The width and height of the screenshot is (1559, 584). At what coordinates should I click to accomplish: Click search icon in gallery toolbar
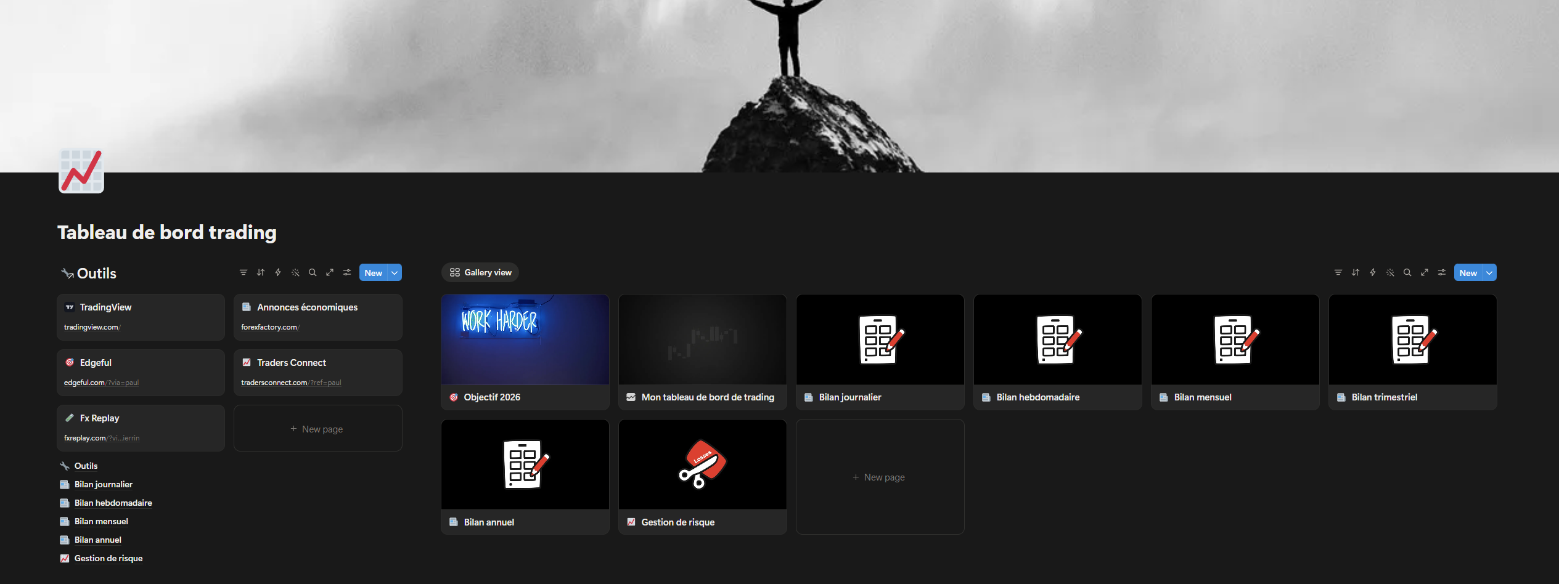click(x=1407, y=272)
